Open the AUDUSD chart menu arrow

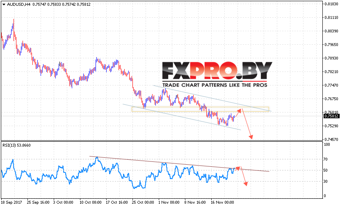point(4,5)
